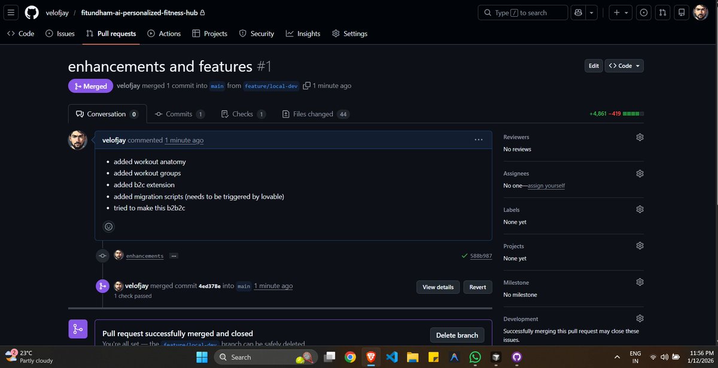
Task: Switch to the Issues repository tab
Action: point(60,34)
